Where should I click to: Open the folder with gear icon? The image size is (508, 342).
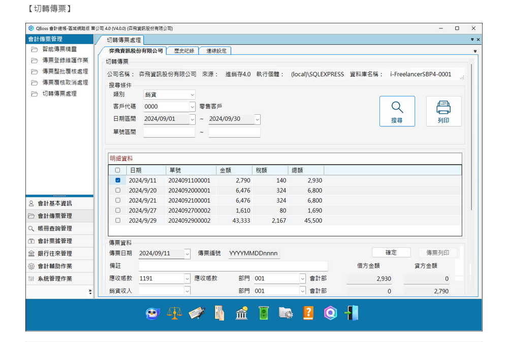[x=285, y=313]
